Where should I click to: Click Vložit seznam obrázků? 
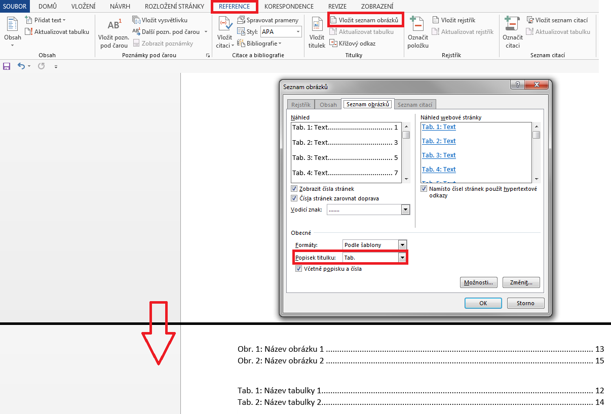point(365,20)
